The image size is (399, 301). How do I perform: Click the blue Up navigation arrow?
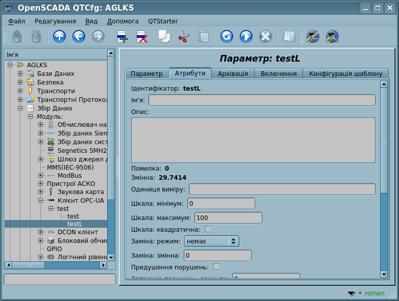tap(59, 37)
